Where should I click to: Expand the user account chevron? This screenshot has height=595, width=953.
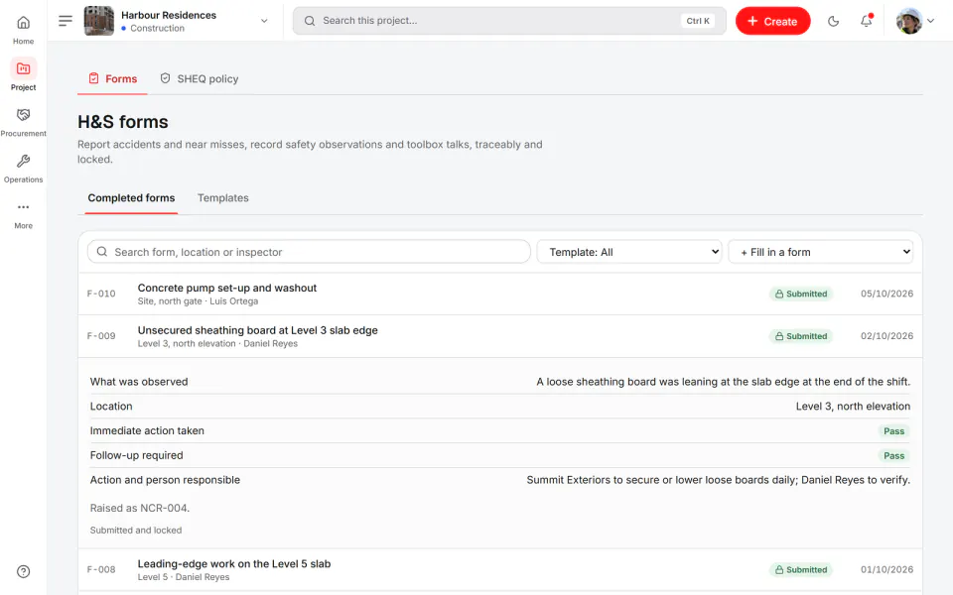point(930,21)
